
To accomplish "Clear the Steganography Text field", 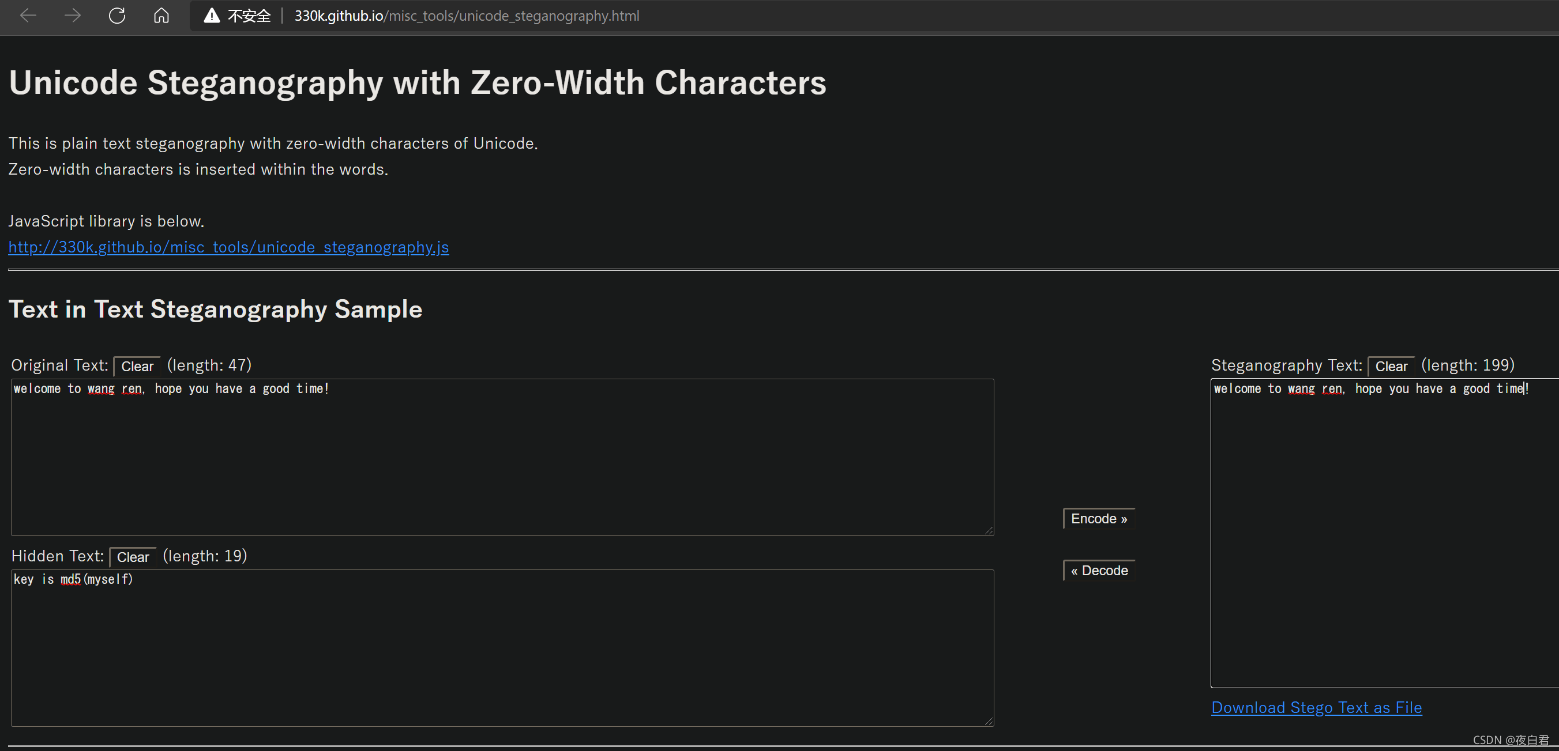I will pos(1391,366).
